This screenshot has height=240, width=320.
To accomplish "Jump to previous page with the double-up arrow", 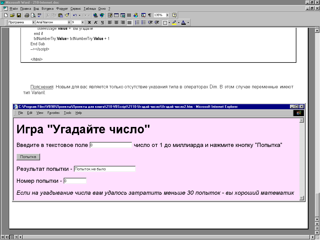I will point(317,224).
